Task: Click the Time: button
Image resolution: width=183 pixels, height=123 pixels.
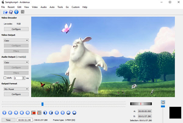Action: tap(9, 120)
